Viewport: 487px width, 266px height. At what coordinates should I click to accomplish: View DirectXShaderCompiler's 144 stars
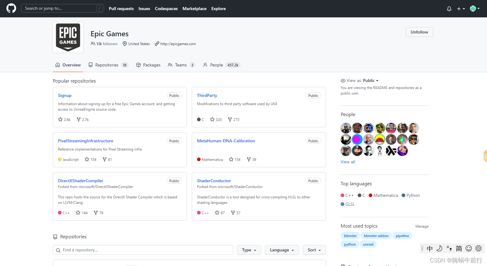82,213
